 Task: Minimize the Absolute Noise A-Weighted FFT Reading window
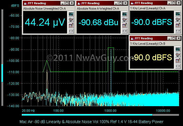pos(116,3)
